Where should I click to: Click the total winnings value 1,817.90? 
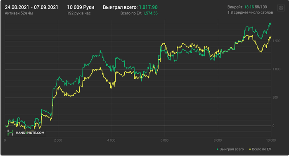coord(148,7)
